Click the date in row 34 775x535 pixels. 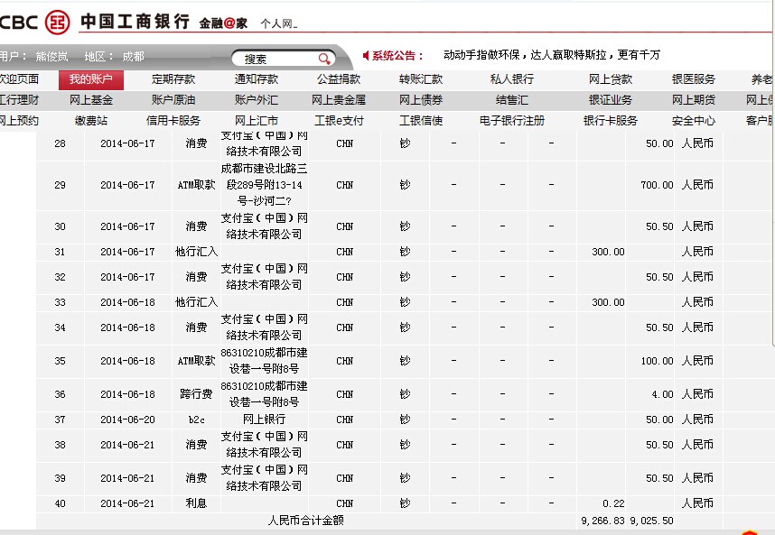click(x=127, y=327)
